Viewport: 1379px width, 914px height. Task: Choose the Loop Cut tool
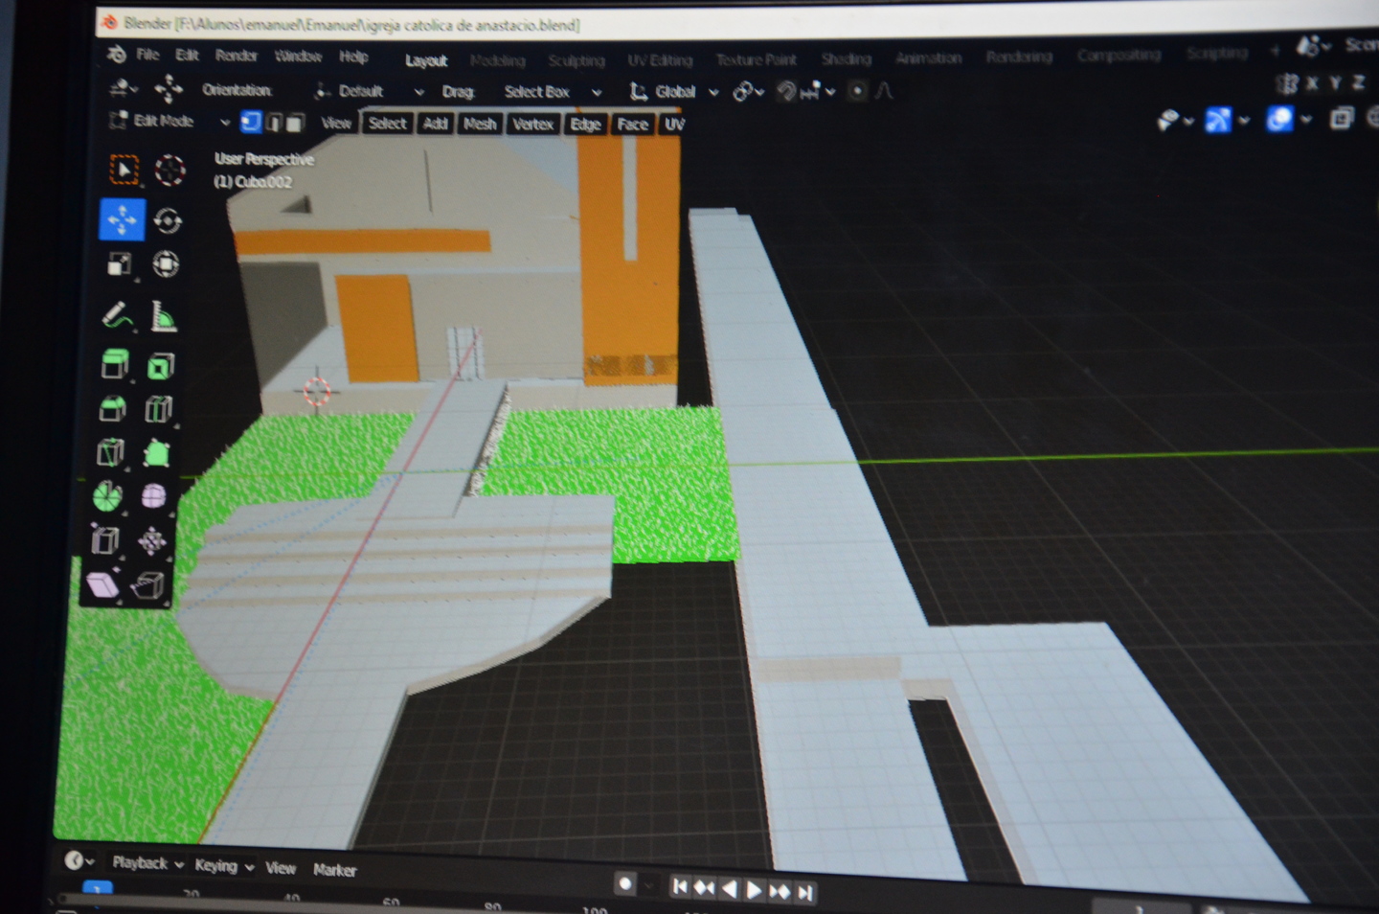click(x=159, y=409)
